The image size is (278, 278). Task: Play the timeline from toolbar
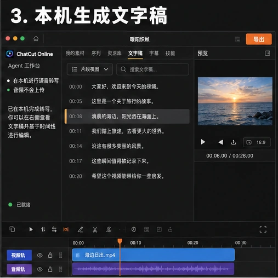click(31, 229)
